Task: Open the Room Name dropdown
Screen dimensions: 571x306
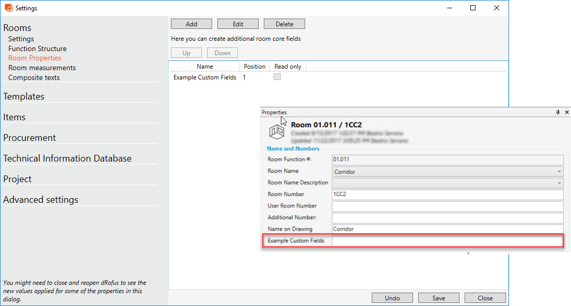Action: (x=559, y=171)
